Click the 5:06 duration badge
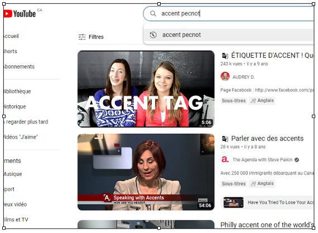The image size is (318, 233). [206, 122]
